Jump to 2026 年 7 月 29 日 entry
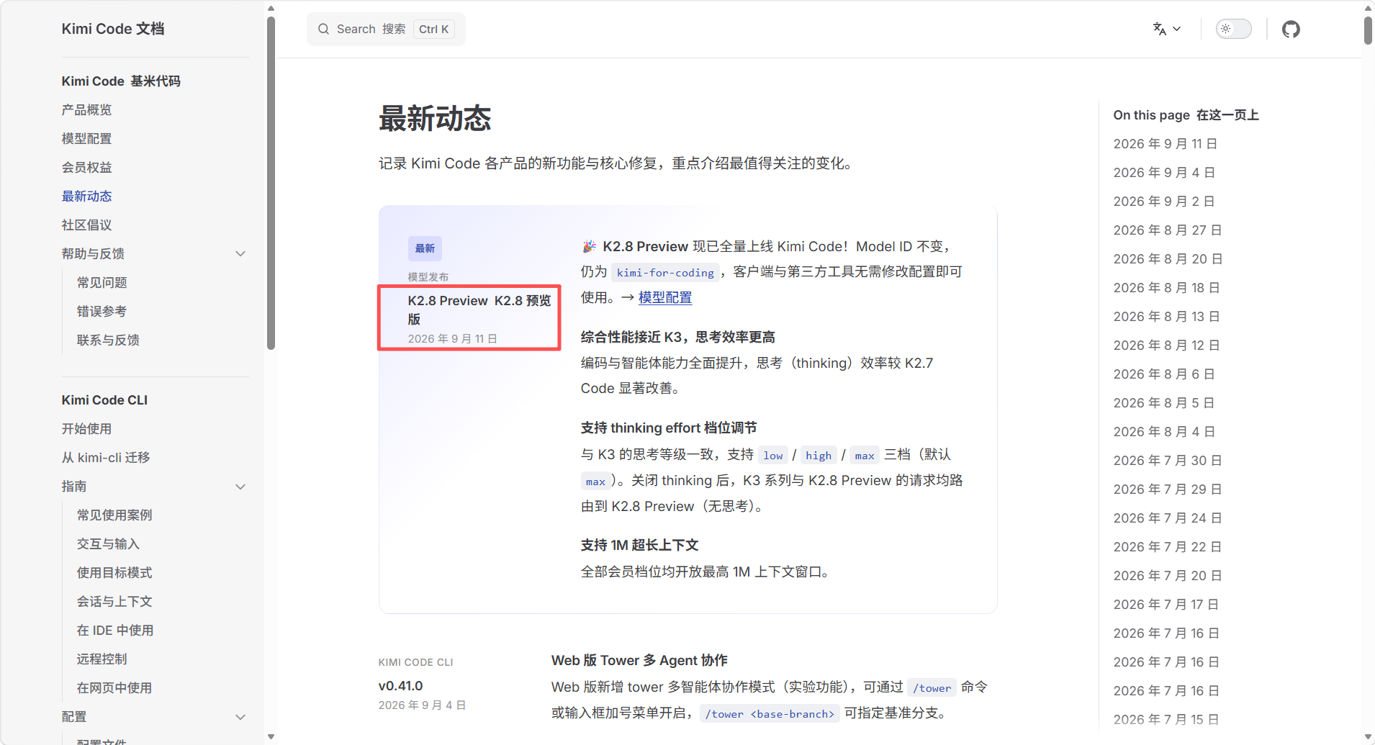This screenshot has width=1375, height=745. point(1168,489)
